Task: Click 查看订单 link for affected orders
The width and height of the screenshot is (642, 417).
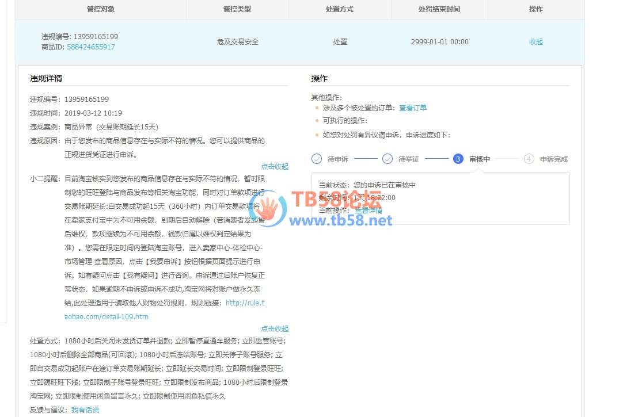Action: click(x=413, y=108)
